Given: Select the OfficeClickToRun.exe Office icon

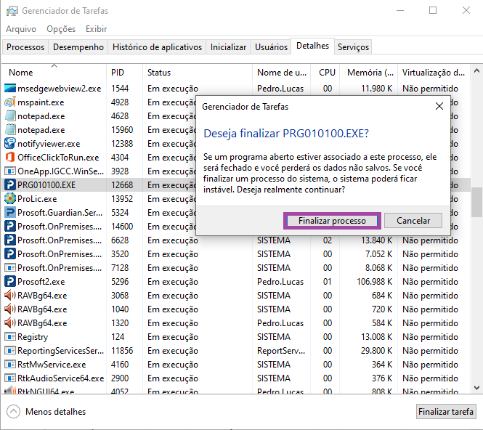Looking at the screenshot, I should (x=10, y=158).
